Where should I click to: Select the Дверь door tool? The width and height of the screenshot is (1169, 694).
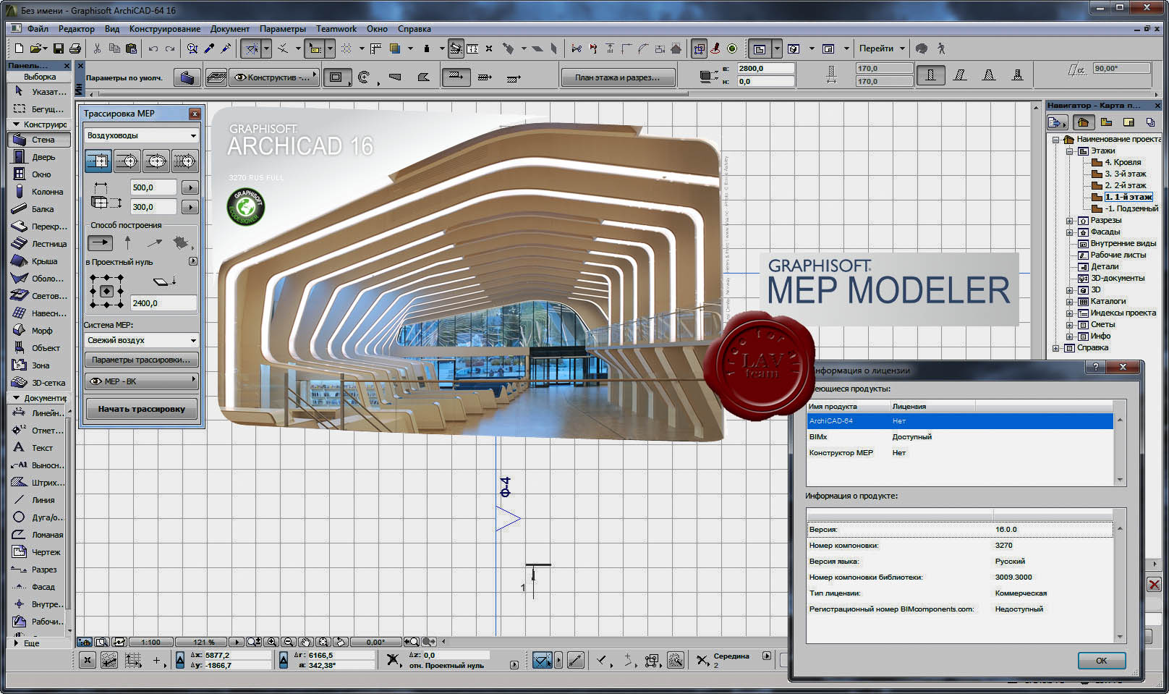tap(40, 157)
